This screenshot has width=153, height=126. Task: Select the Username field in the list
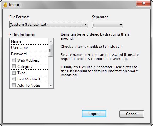pos(29,48)
